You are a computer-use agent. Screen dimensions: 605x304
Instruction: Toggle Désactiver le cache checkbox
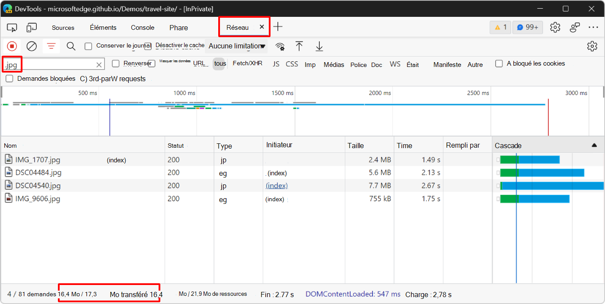point(148,46)
